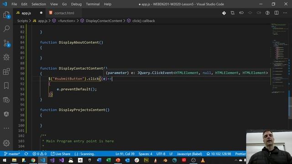
Task: Open the Help menu
Action: click(108, 4)
